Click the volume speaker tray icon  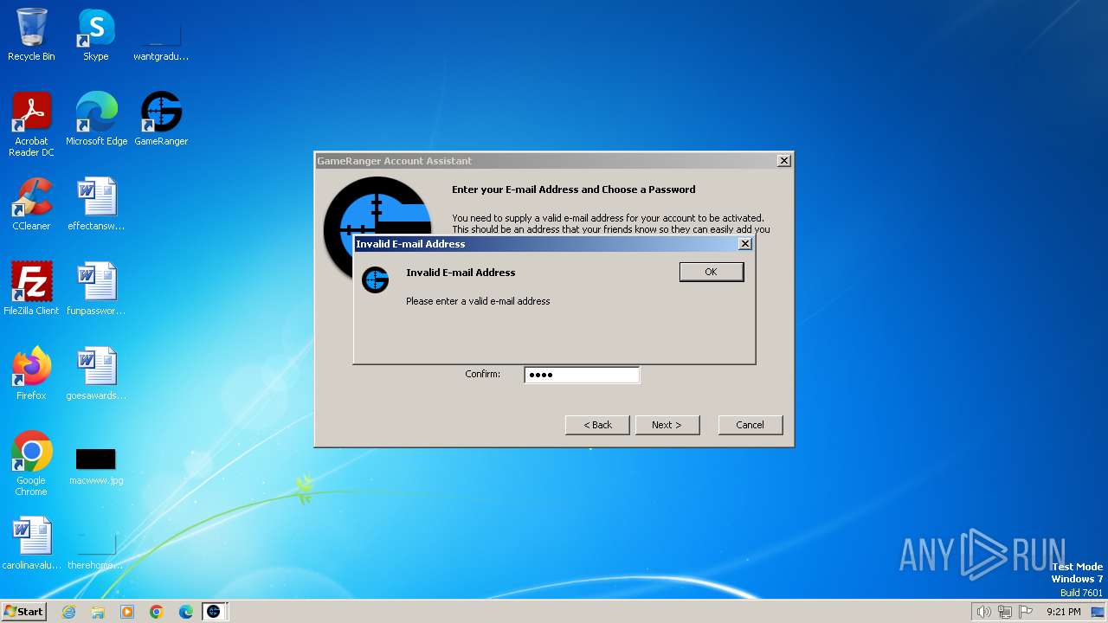[983, 612]
